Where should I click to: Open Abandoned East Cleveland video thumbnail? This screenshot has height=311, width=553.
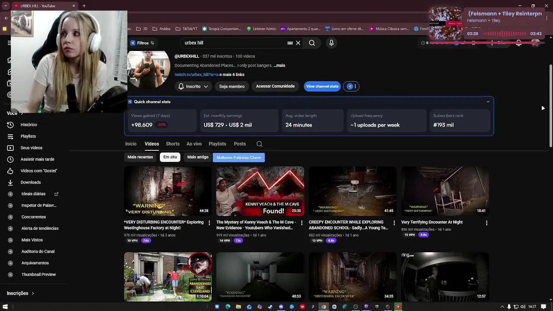(x=168, y=277)
